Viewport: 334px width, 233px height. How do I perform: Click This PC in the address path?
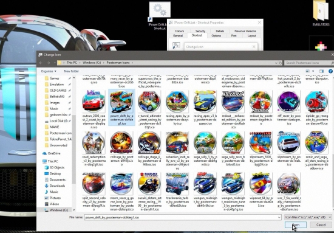coord(72,63)
